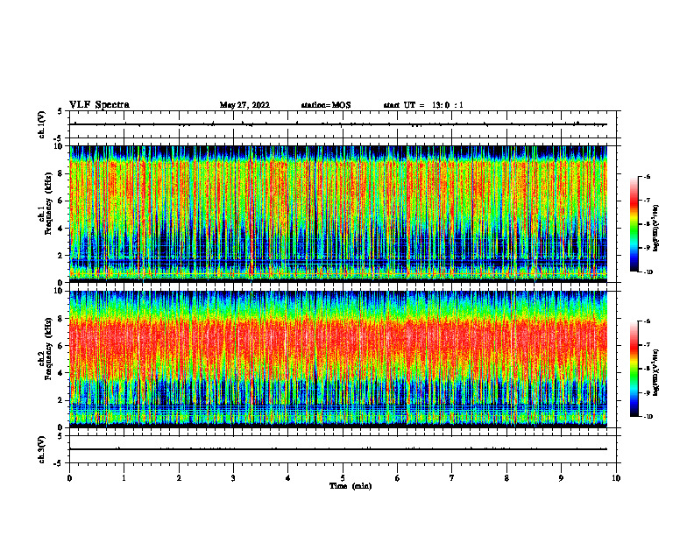Click the ch.2 frequency tick "2"
This screenshot has height=536, width=694.
(x=61, y=400)
